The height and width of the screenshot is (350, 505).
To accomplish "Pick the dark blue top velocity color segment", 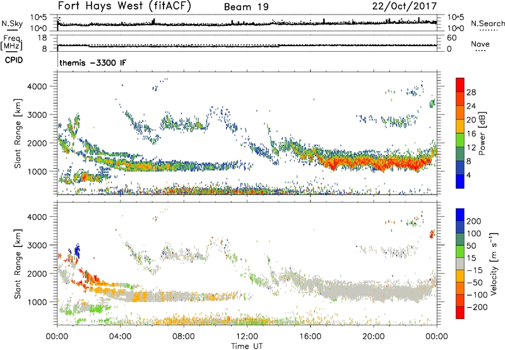I will pyautogui.click(x=460, y=215).
